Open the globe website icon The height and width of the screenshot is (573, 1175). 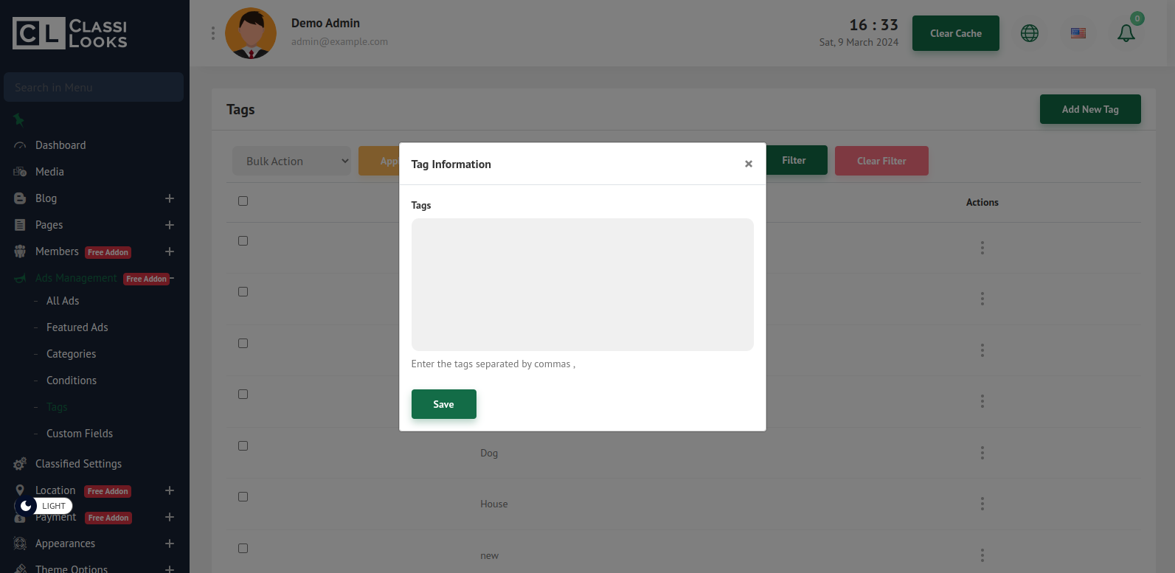[1029, 33]
